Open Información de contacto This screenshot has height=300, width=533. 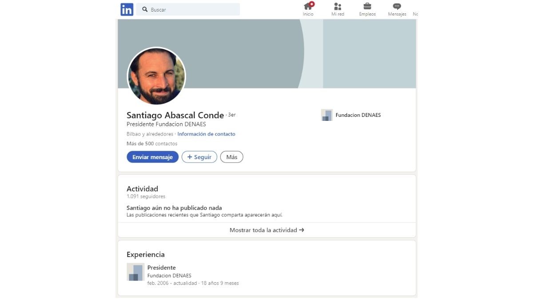pos(207,134)
